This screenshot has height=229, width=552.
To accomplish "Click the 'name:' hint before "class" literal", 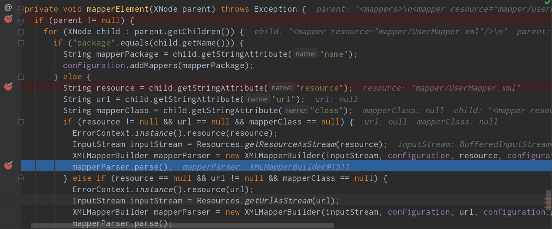I will tap(296, 111).
